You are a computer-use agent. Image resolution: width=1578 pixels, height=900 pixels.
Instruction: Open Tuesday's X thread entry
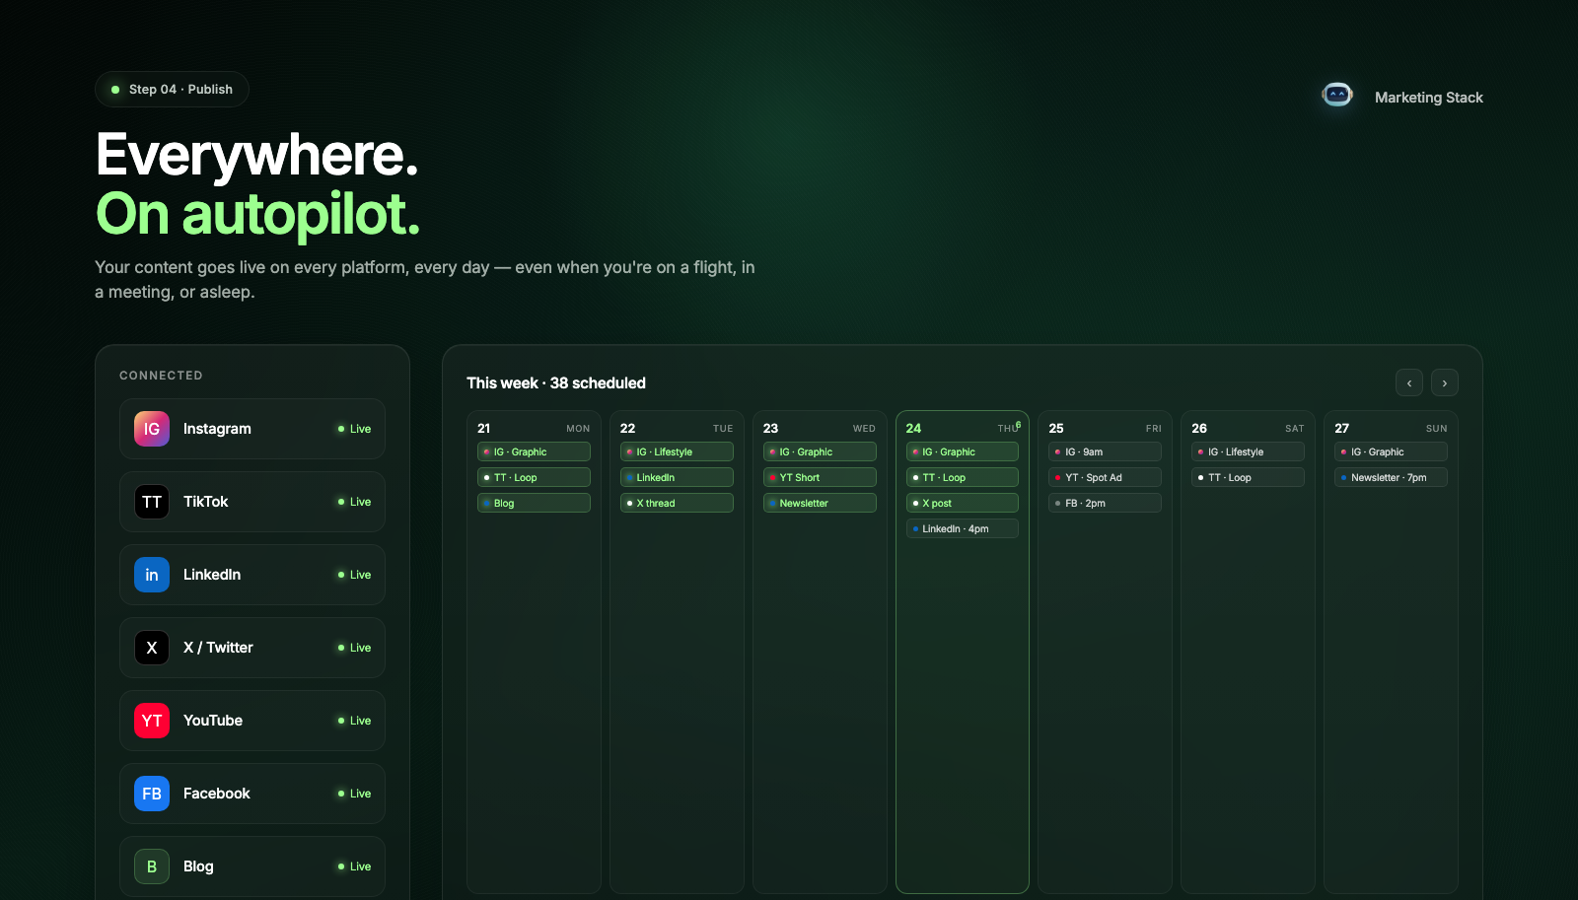click(x=677, y=503)
